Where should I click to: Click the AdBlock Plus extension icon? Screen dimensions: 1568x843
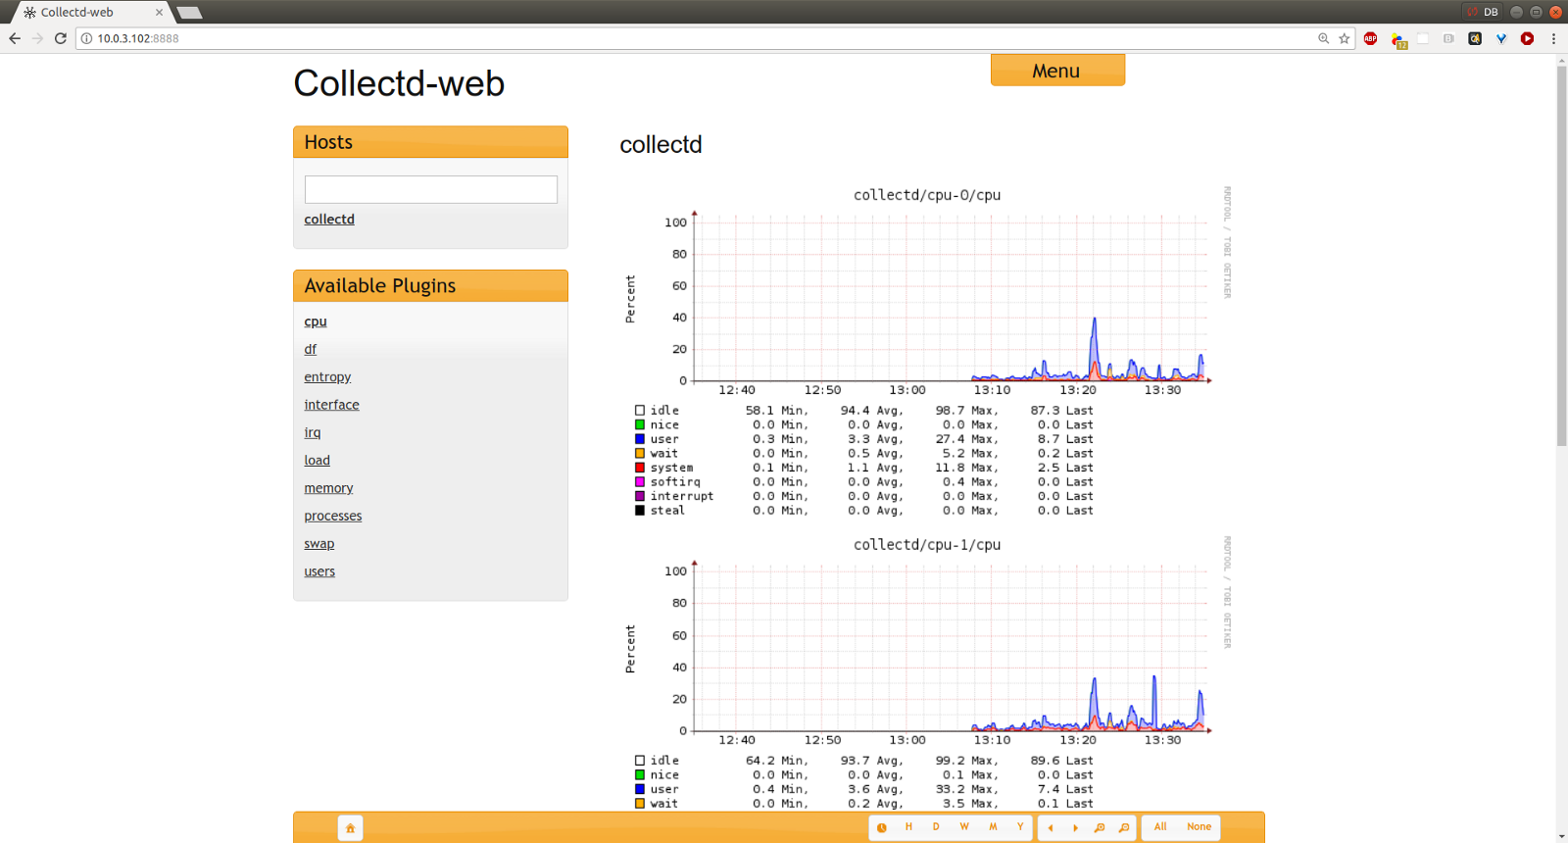[x=1370, y=38]
